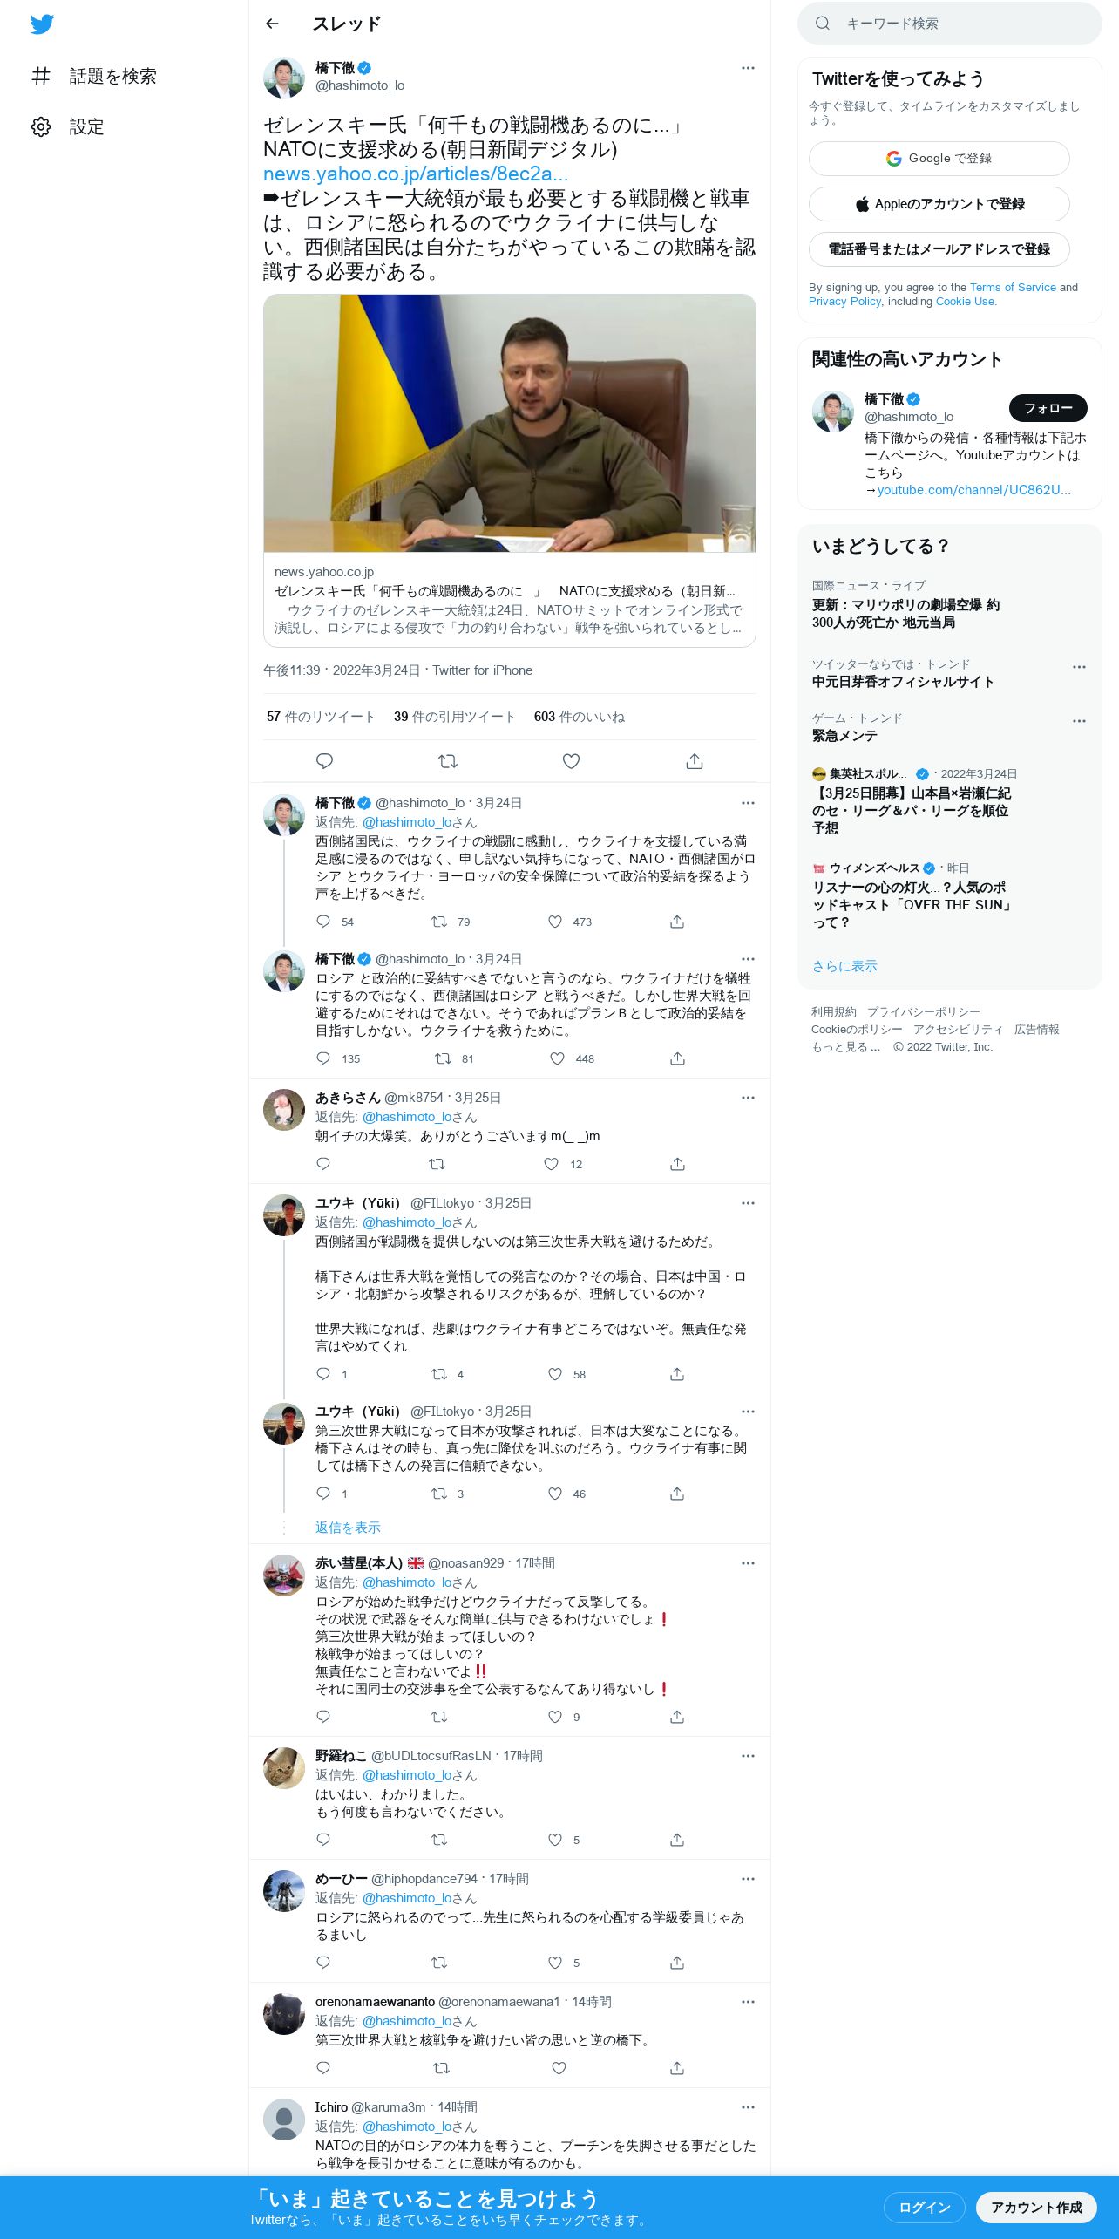Image resolution: width=1119 pixels, height=2239 pixels.
Task: Open more options for 緊急メンテ trend
Action: (x=1079, y=721)
